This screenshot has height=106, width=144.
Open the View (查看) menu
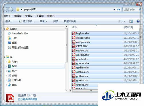coord(29,16)
